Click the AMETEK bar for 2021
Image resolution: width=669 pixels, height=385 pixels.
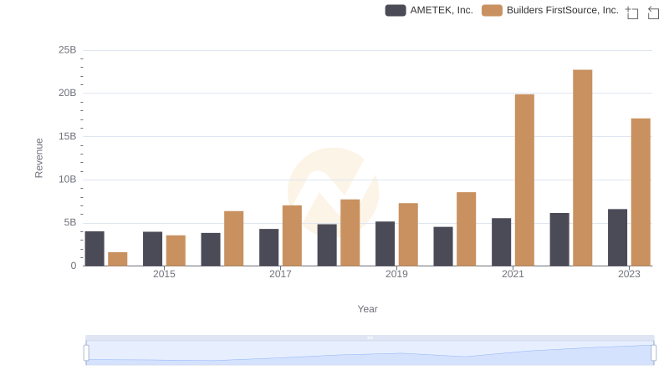point(501,242)
